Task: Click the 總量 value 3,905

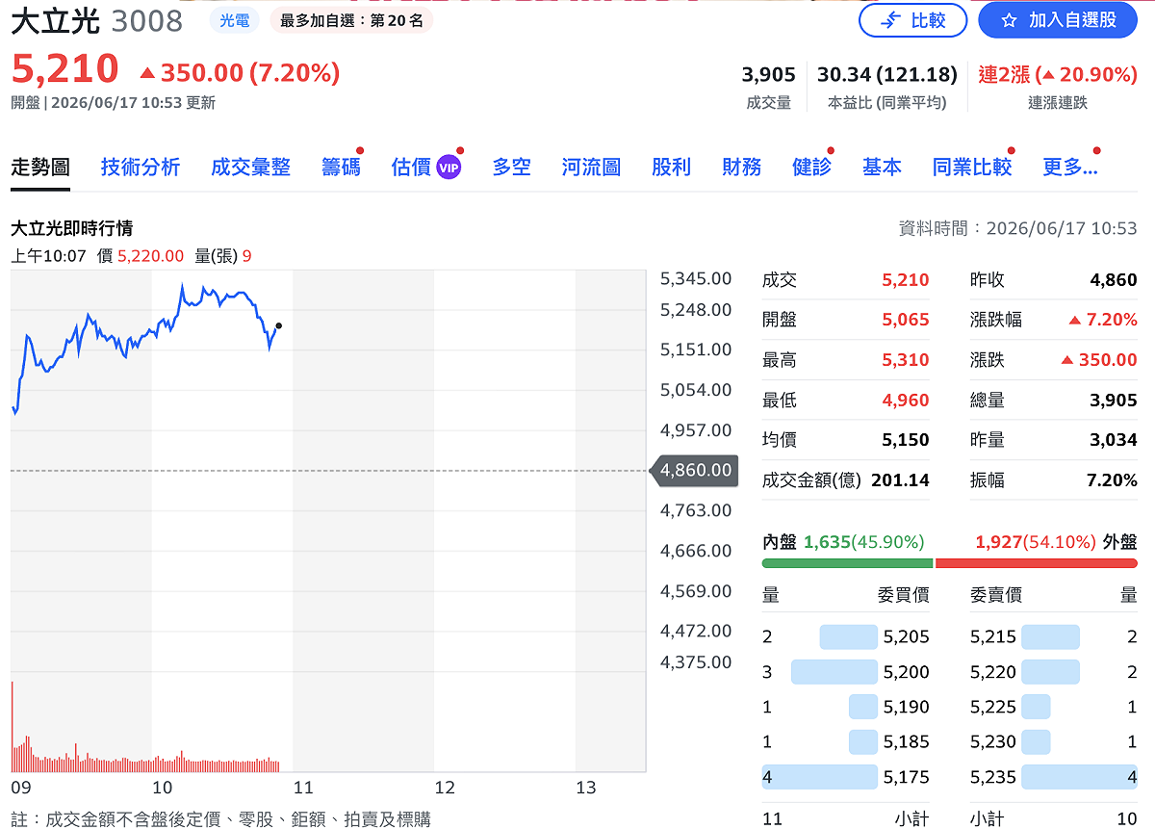Action: [x=1114, y=400]
